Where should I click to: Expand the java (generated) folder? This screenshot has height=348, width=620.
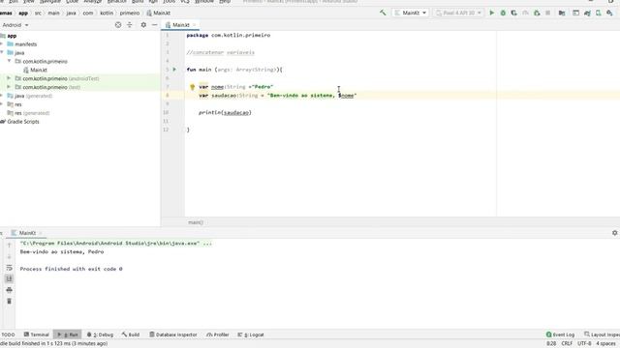(x=2, y=96)
